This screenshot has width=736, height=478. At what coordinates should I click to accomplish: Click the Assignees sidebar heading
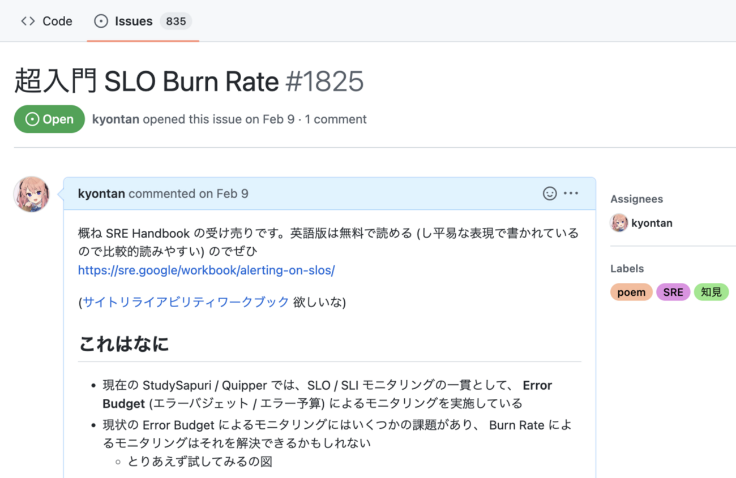[x=636, y=199]
